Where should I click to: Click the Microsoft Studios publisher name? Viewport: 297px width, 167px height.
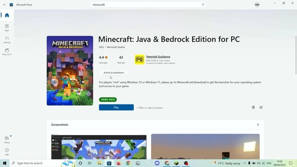coord(116,47)
